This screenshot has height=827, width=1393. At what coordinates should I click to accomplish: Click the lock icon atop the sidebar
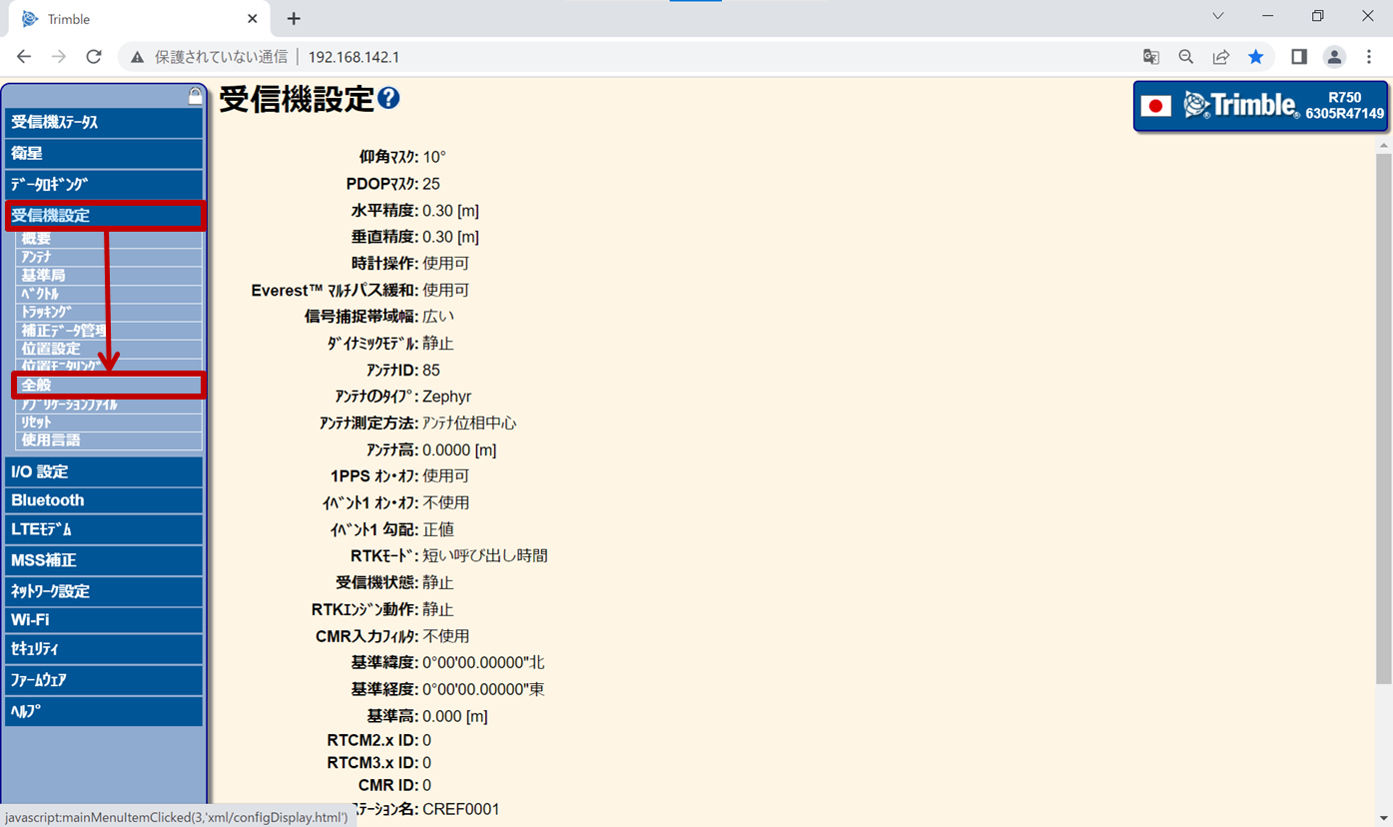click(x=195, y=96)
